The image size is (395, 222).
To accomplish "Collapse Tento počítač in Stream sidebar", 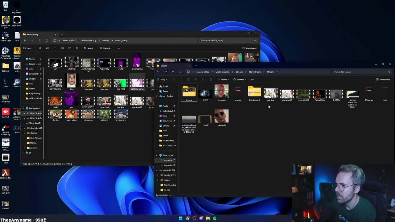I will coord(157,155).
